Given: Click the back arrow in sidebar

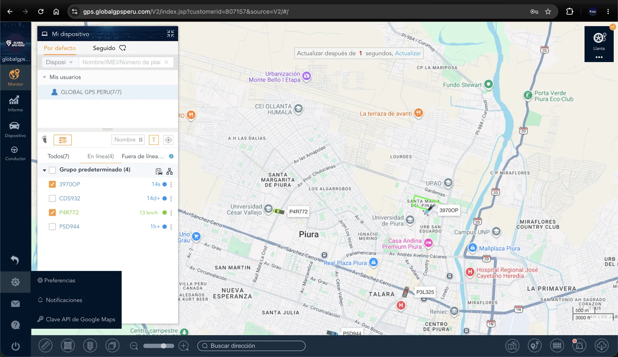Looking at the screenshot, I should pos(15,260).
